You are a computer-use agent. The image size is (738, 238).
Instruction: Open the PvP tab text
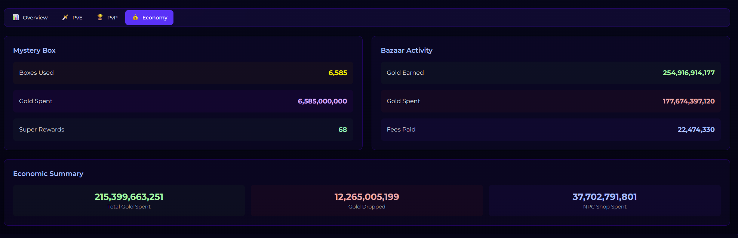(x=112, y=18)
